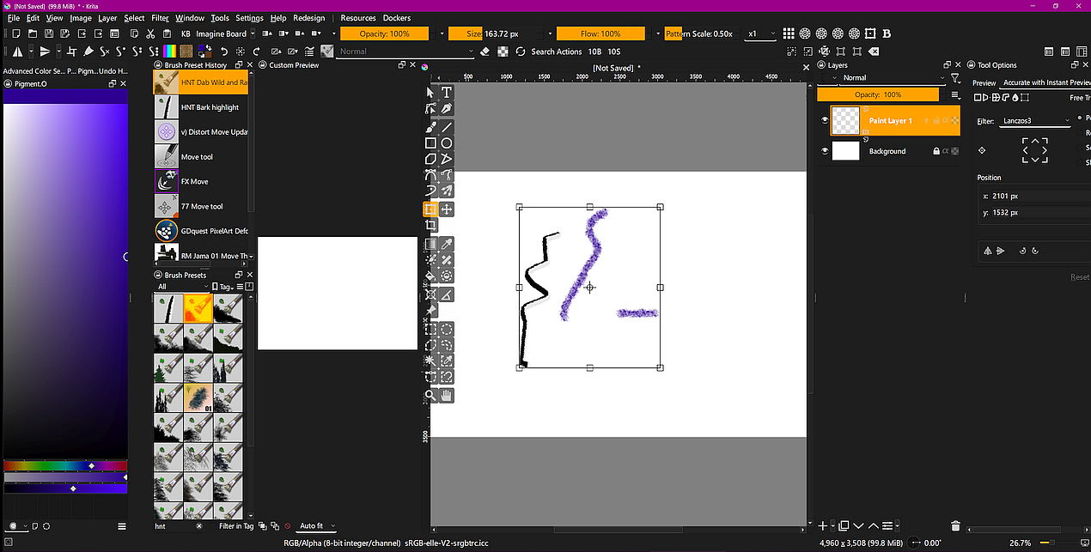Open the Lanczos3 filter dropdown
1091x552 pixels.
1036,121
